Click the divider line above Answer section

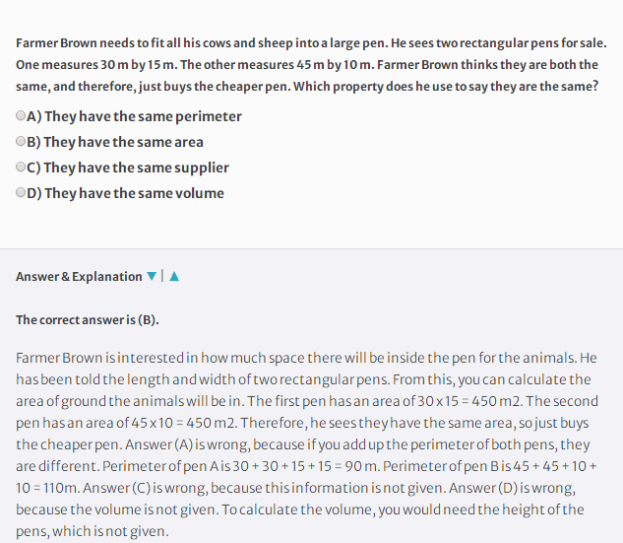[311, 249]
